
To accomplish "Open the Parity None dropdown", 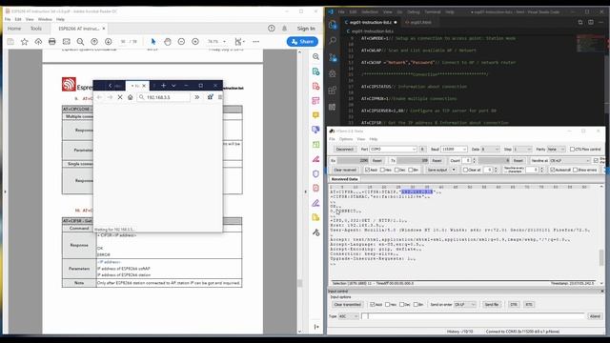I will click(x=557, y=150).
